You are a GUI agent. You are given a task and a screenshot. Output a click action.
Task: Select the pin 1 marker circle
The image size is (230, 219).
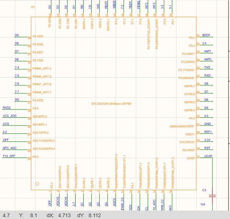37,184
